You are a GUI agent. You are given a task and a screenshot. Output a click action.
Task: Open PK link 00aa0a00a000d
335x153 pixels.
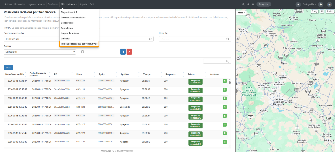[62, 107]
